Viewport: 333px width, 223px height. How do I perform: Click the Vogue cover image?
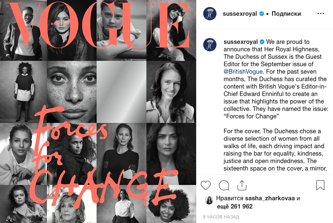pos(98,112)
